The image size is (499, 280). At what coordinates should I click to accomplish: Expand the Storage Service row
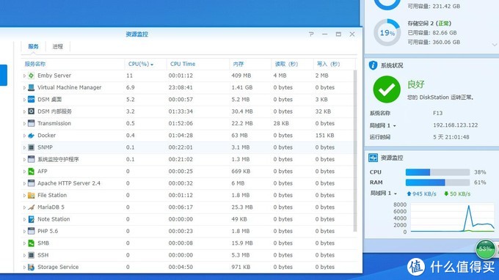(x=24, y=268)
